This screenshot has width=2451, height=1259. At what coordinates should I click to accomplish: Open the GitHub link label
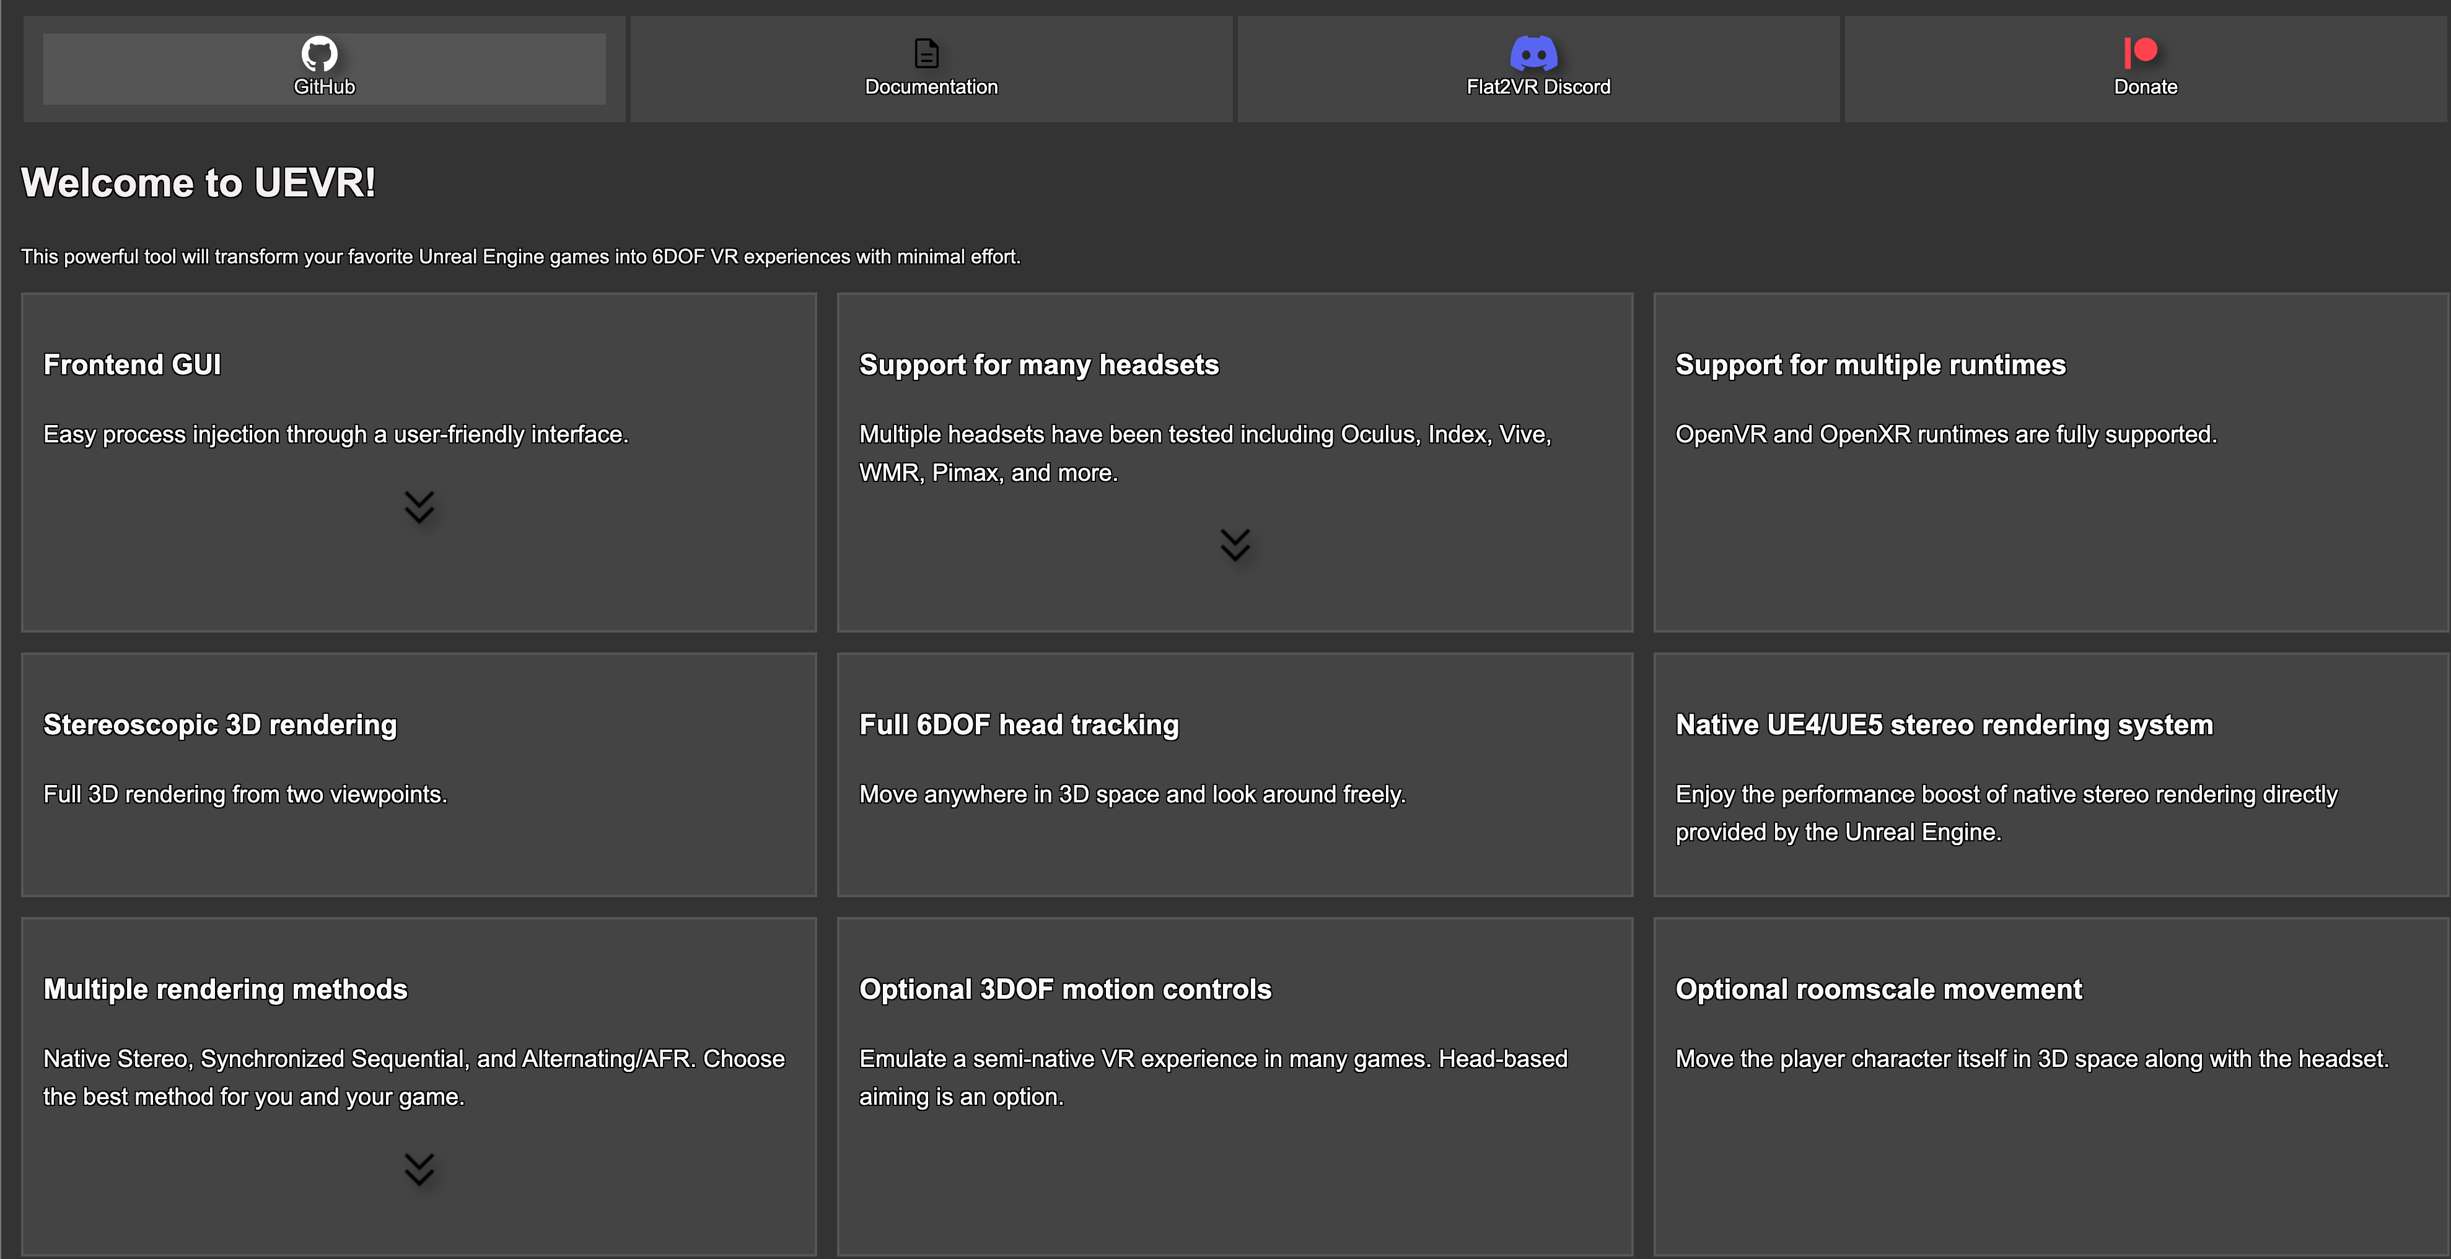point(323,87)
